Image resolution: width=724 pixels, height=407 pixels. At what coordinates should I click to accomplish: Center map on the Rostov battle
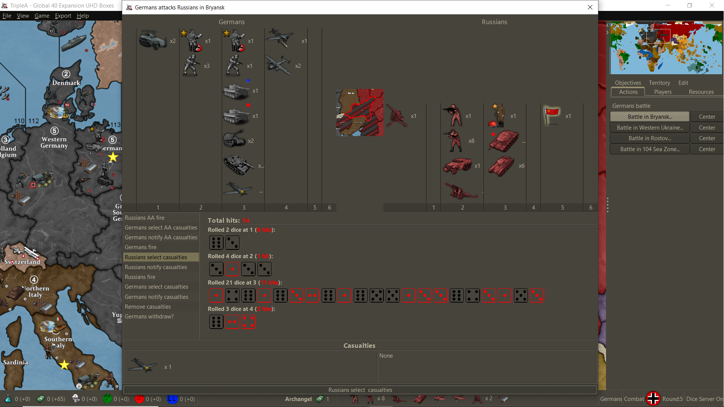[707, 138]
